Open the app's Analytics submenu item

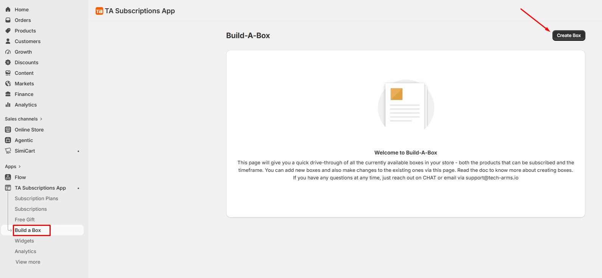(25, 251)
